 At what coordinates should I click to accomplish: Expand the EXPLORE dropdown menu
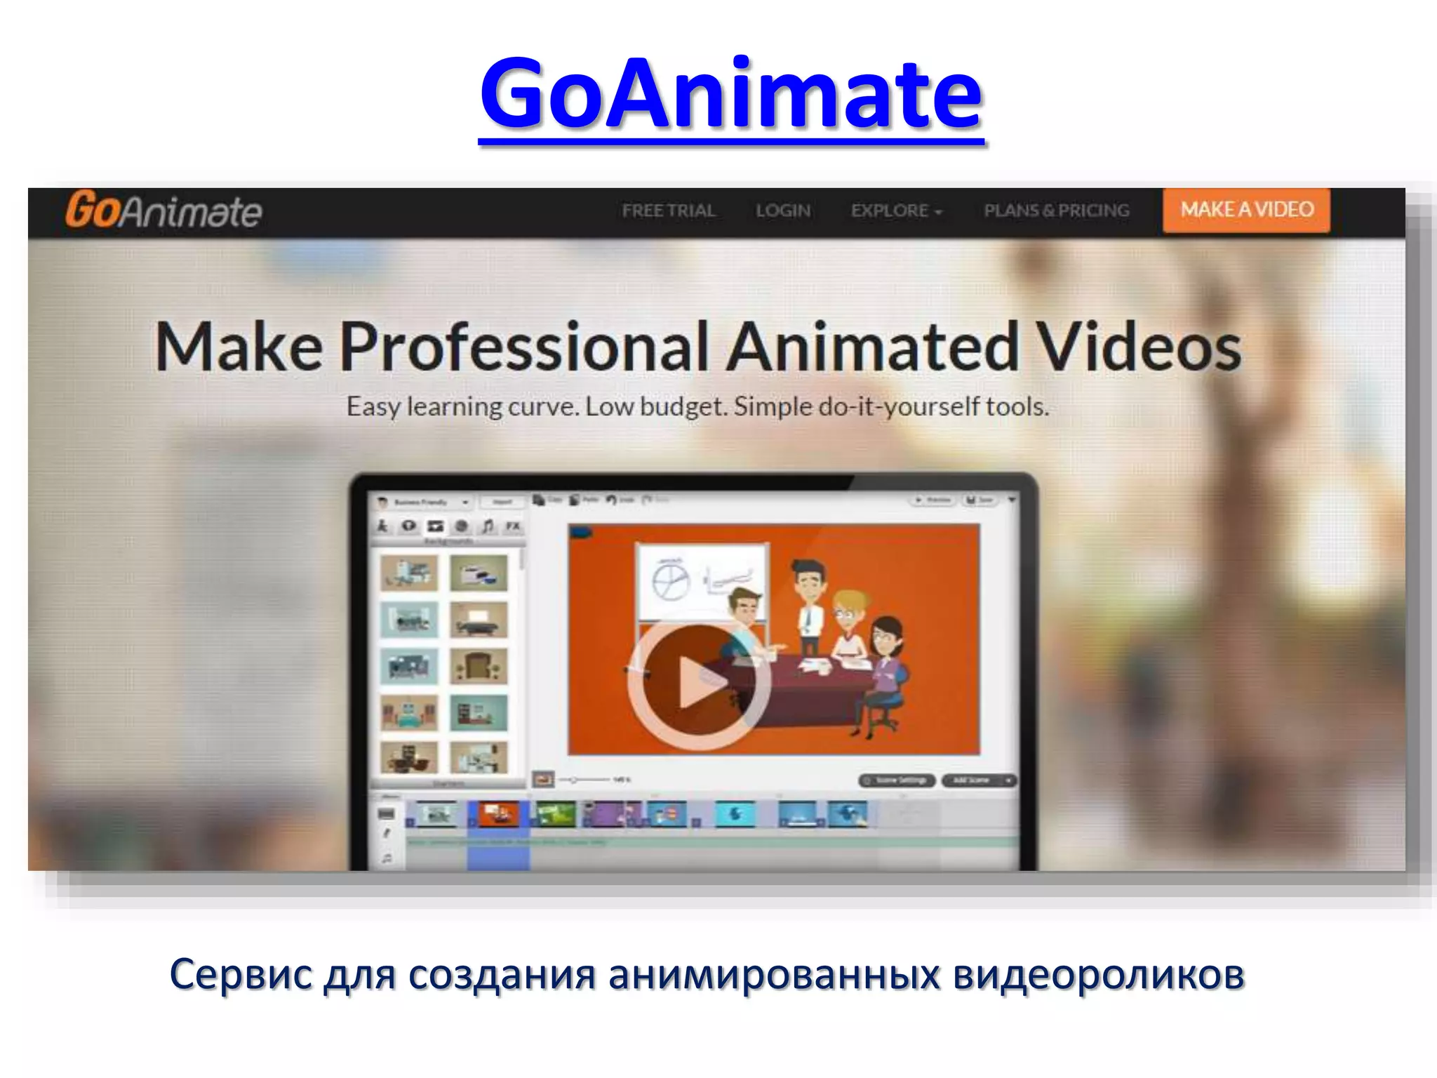pos(896,211)
